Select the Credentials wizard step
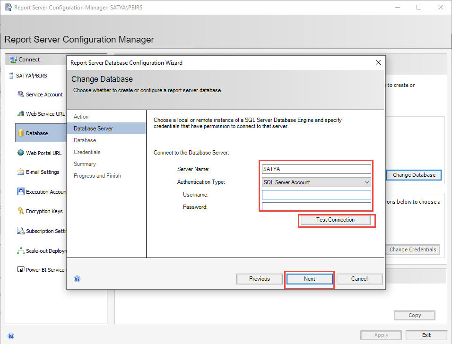 tap(87, 152)
